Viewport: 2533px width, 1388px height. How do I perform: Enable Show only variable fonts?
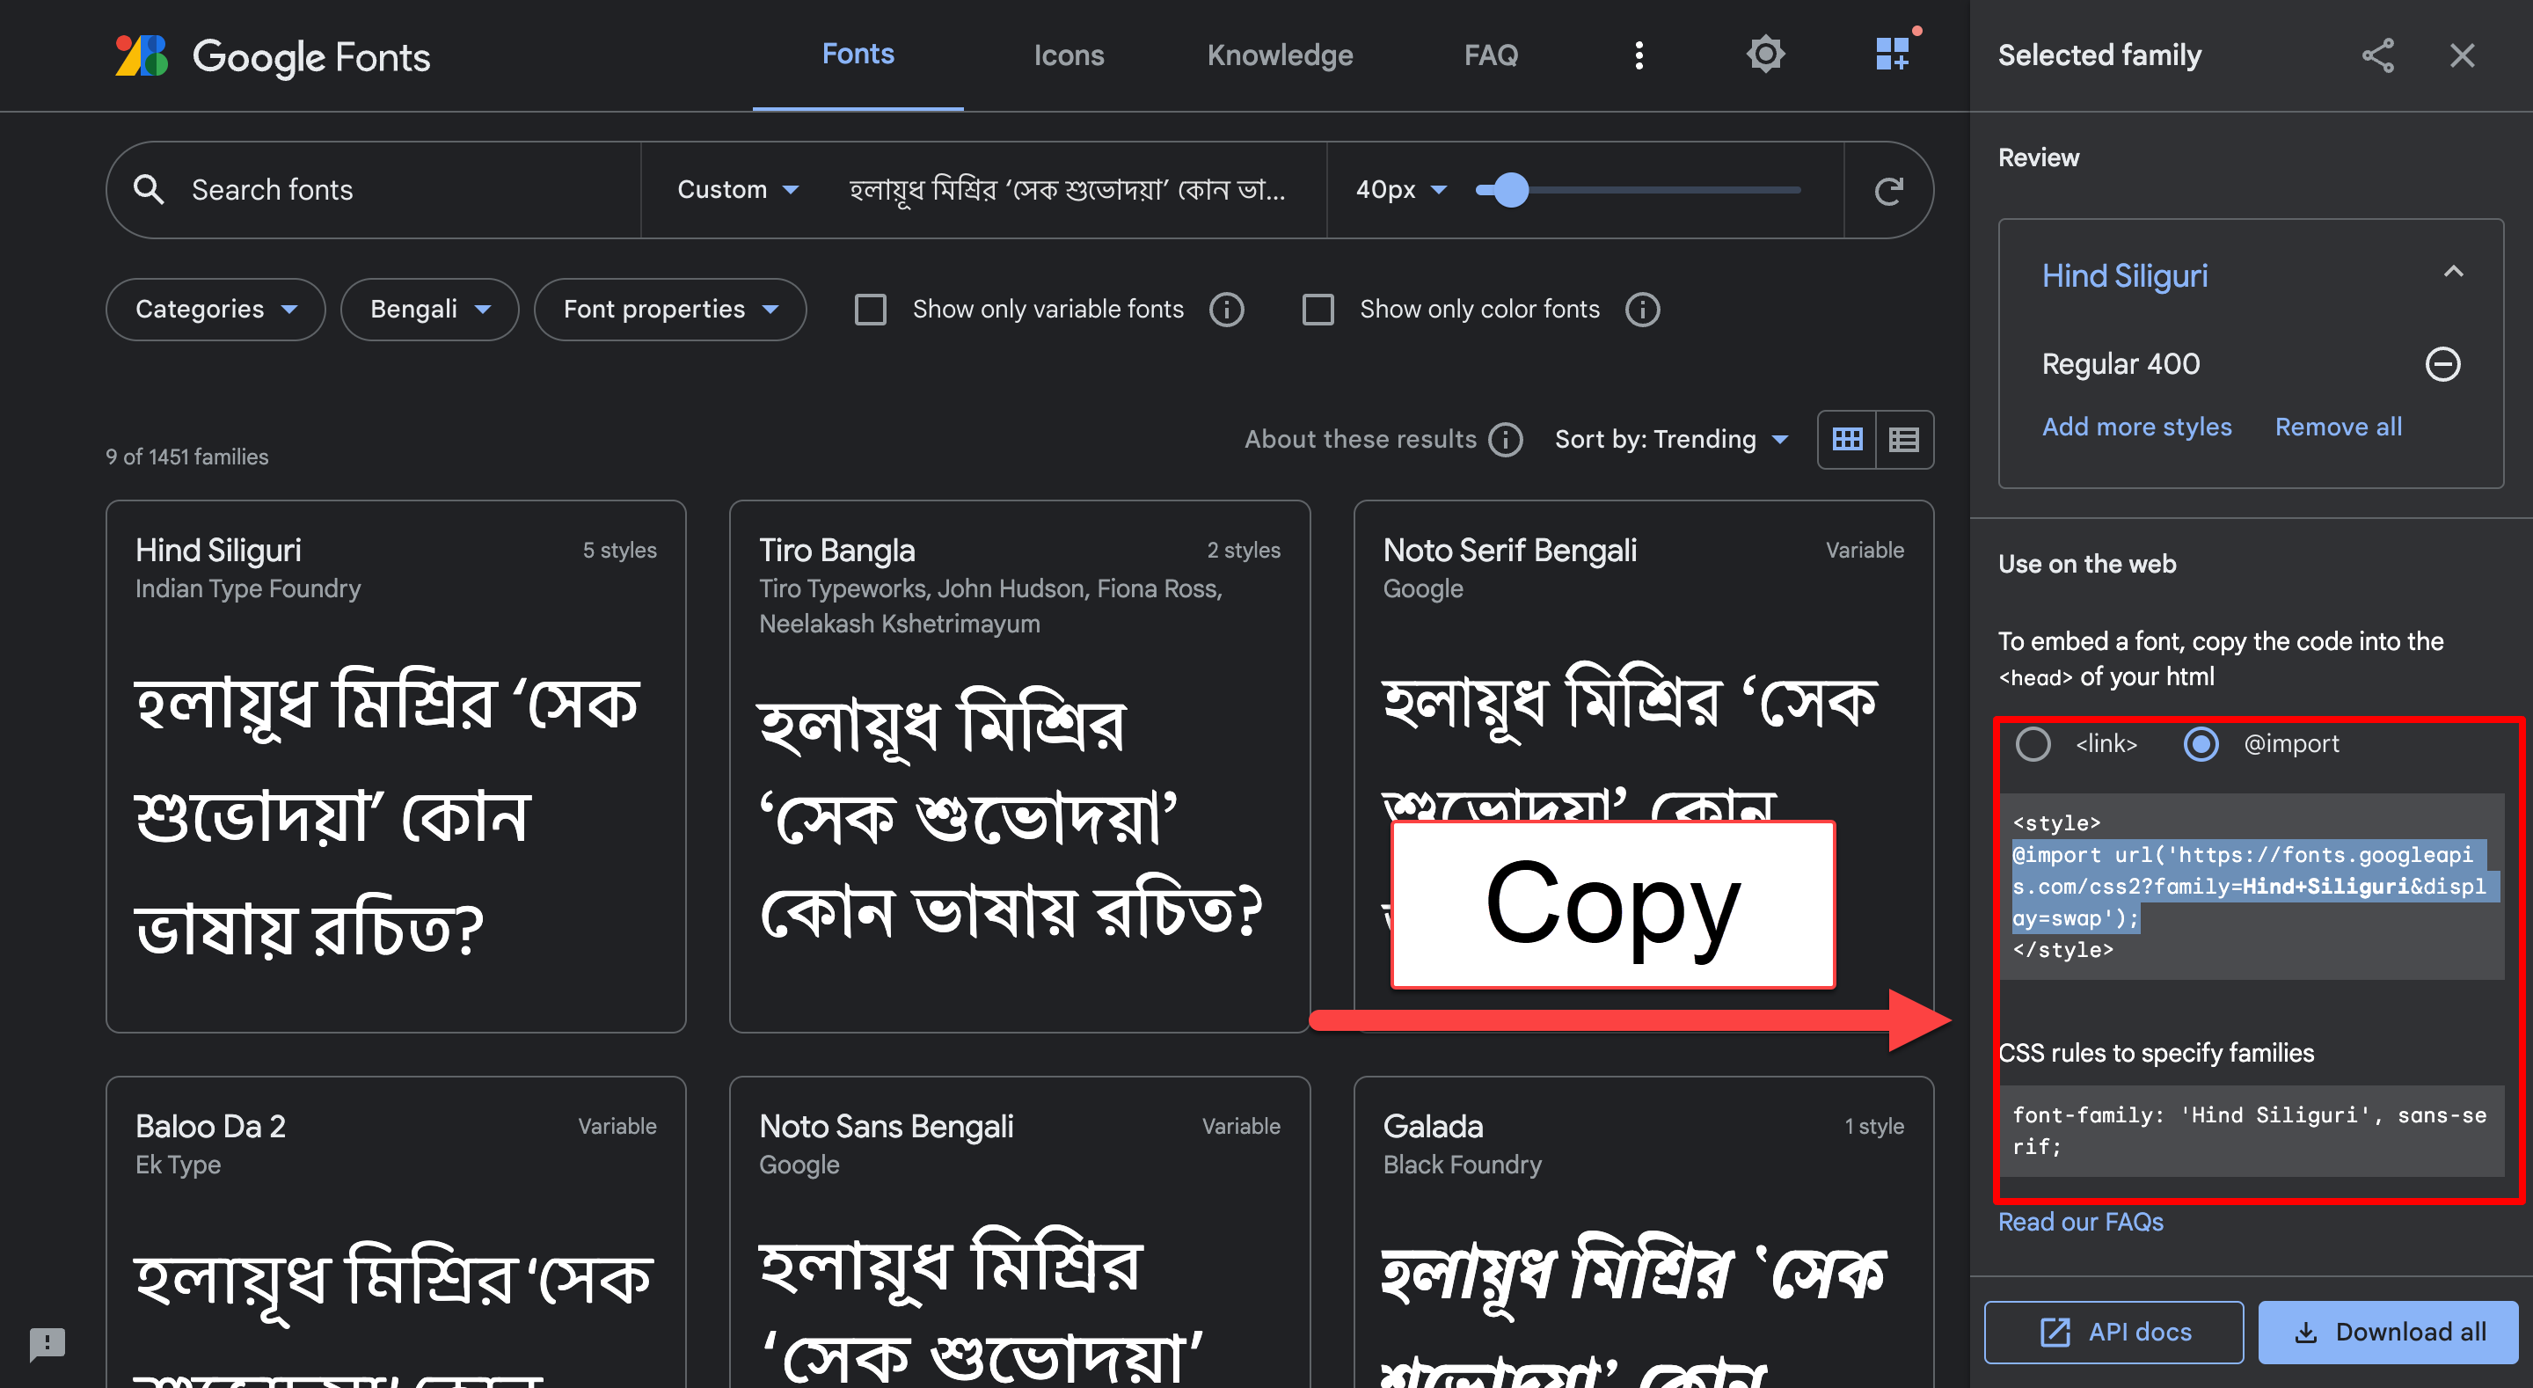point(870,309)
